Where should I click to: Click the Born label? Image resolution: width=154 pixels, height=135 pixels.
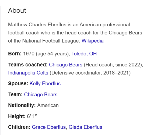[15, 54]
